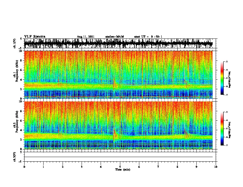Click time axis tick label "8"
Viewport: 243px width, 187px height.
(x=177, y=167)
